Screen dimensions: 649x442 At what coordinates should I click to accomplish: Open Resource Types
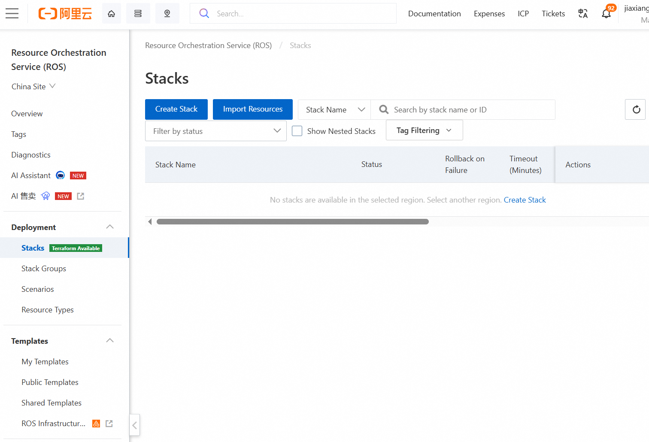tap(48, 310)
